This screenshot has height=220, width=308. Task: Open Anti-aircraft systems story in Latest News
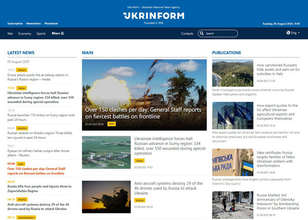point(38,207)
